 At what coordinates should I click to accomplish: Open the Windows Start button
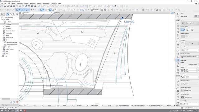click(x=2, y=110)
